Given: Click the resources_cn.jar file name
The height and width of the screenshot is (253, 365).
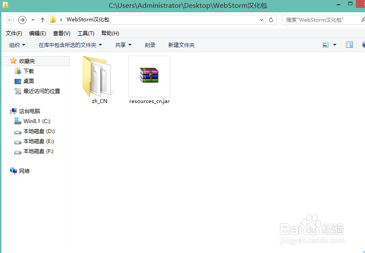Looking at the screenshot, I should click(x=150, y=101).
